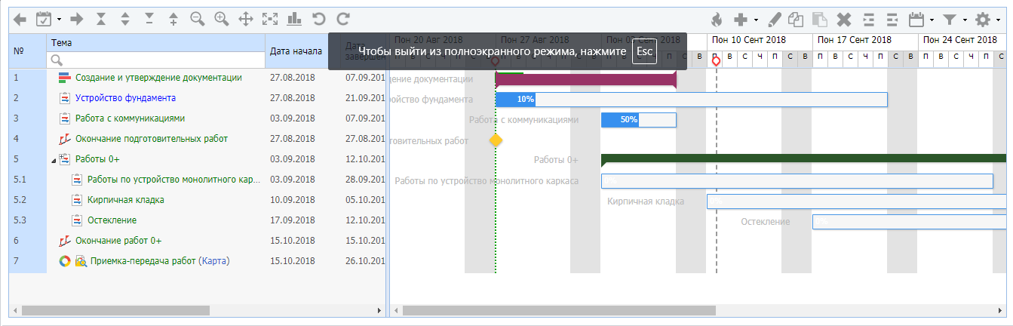Click the fire icon in the toolbar

pos(717,20)
